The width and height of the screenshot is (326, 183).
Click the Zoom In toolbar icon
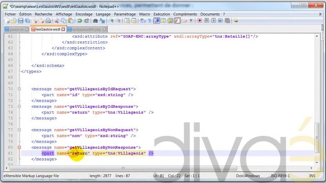[112, 20]
